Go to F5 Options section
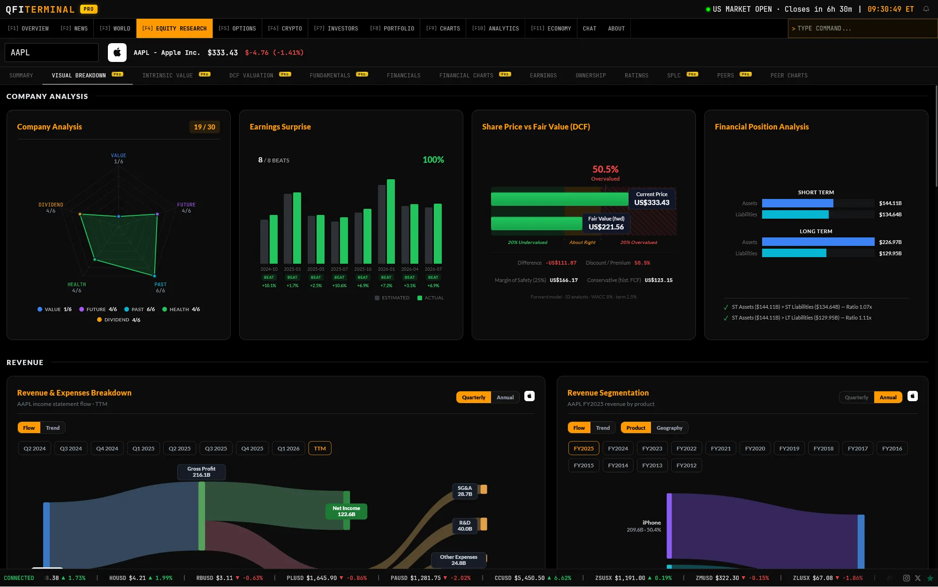Viewport: 938px width, 587px height. tap(237, 29)
